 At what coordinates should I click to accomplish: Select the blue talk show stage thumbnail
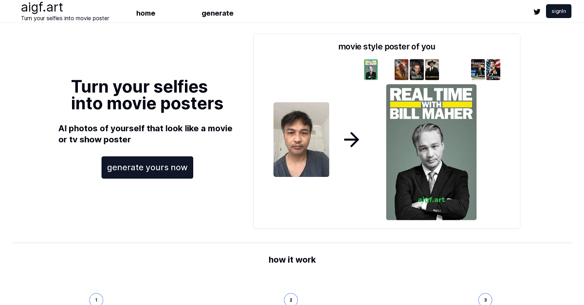tap(478, 70)
